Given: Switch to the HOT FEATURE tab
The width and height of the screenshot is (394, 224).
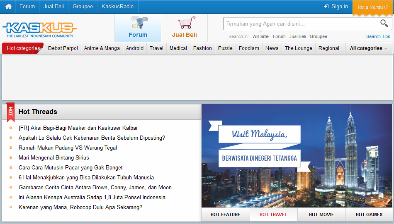Looking at the screenshot, I should point(225,214).
